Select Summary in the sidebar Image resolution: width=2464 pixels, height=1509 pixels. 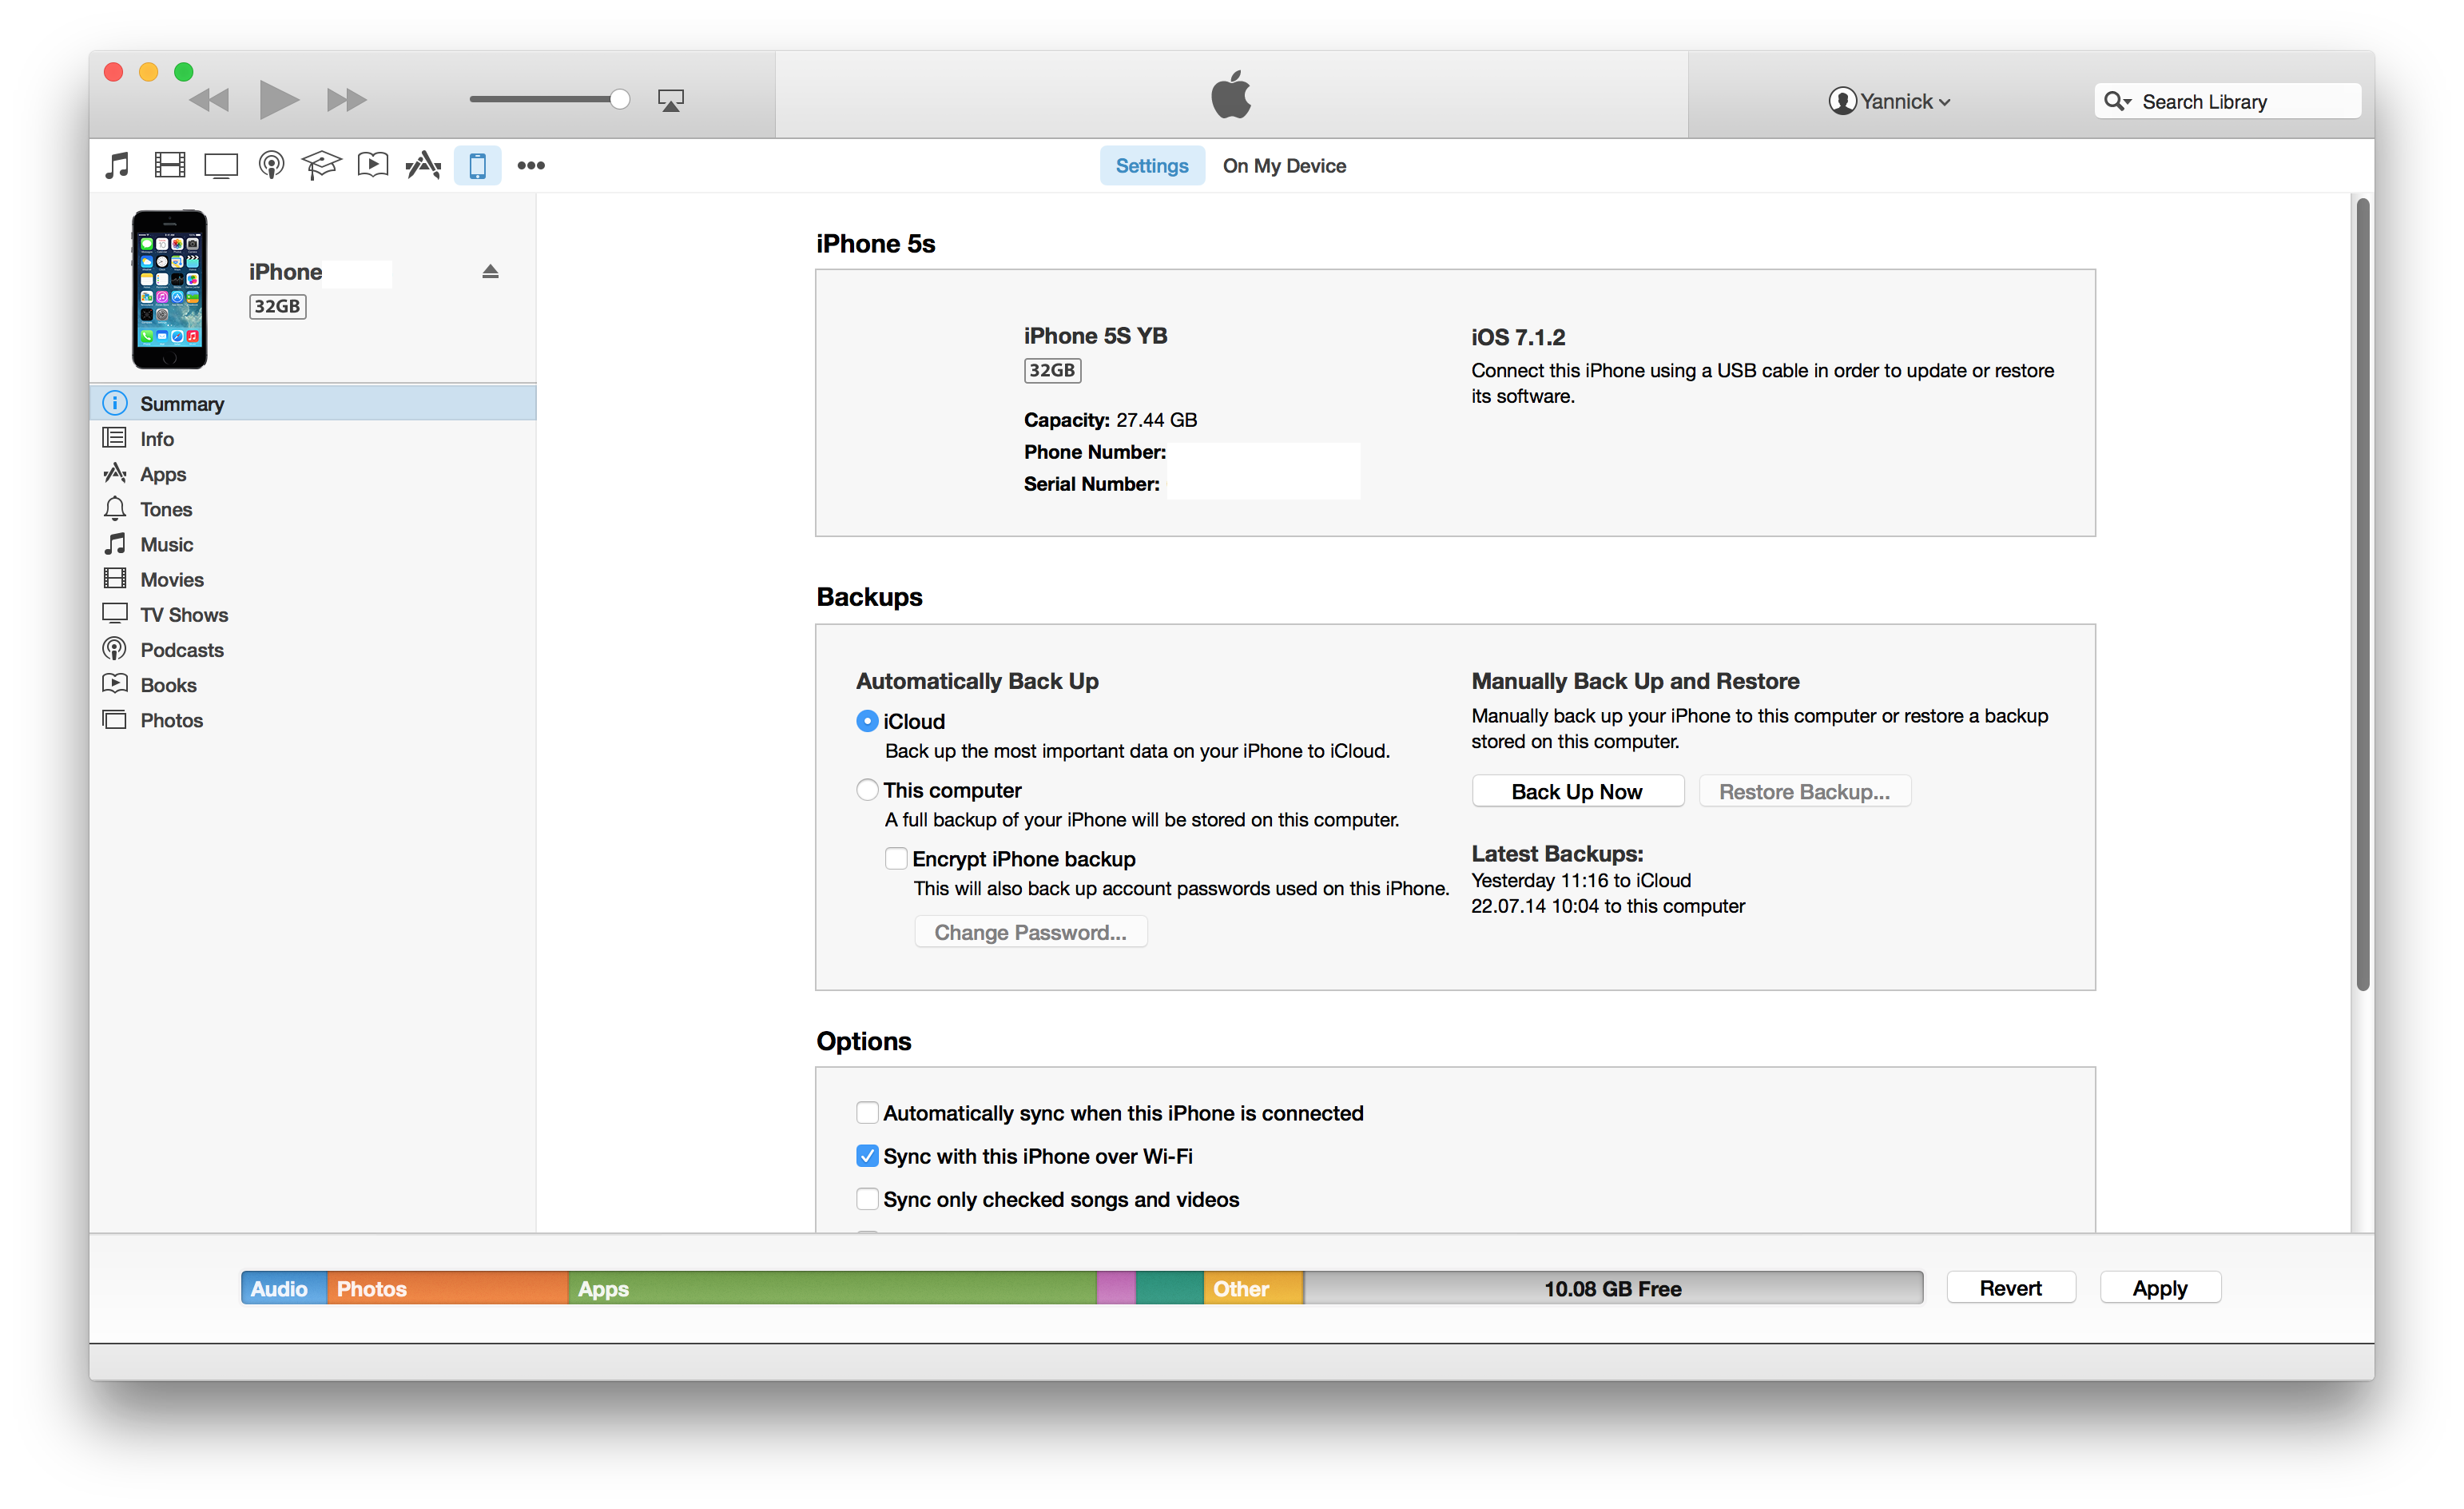click(x=313, y=404)
